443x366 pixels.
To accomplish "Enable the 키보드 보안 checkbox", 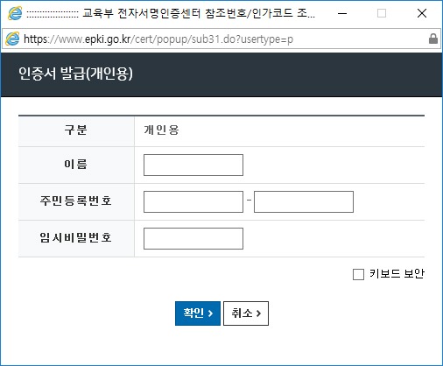I will [358, 274].
